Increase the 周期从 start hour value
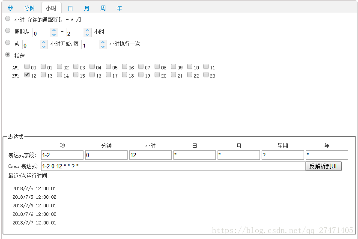358x239 pixels. [54, 30]
